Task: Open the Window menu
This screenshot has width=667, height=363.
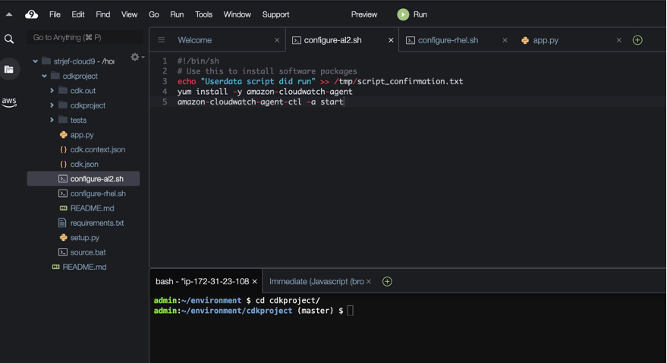Action: tap(238, 14)
